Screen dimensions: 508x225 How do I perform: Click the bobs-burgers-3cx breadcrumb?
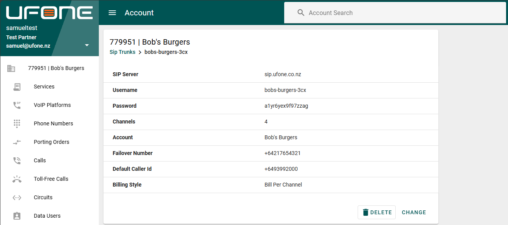166,52
